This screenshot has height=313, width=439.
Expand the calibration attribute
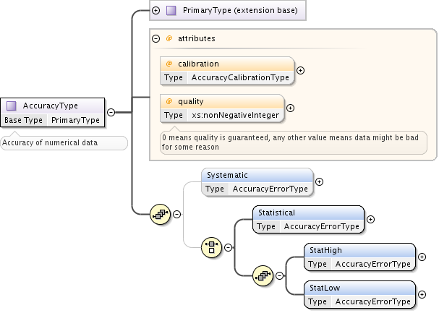(x=301, y=70)
